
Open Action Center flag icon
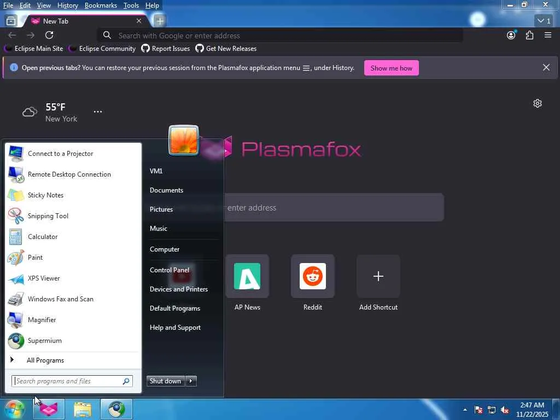pyautogui.click(x=478, y=410)
